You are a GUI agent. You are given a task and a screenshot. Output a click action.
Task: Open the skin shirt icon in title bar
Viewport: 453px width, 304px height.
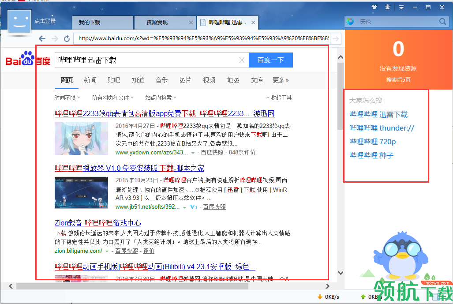[374, 7]
